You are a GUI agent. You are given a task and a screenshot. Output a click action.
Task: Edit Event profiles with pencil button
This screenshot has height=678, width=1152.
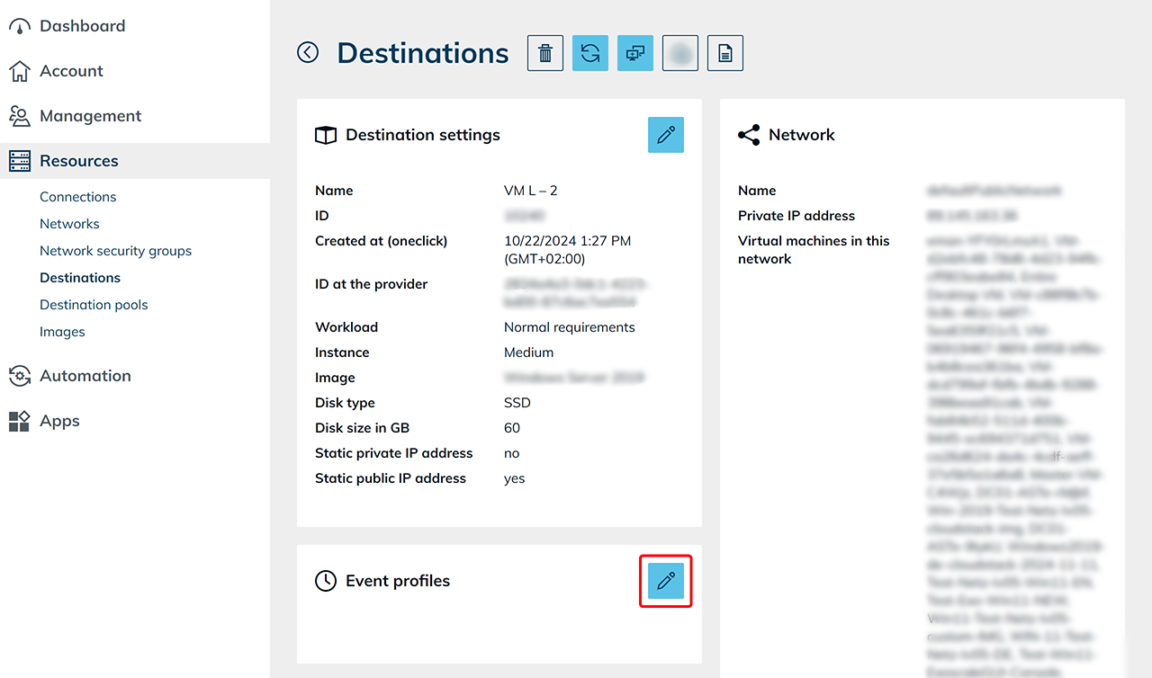pyautogui.click(x=666, y=582)
